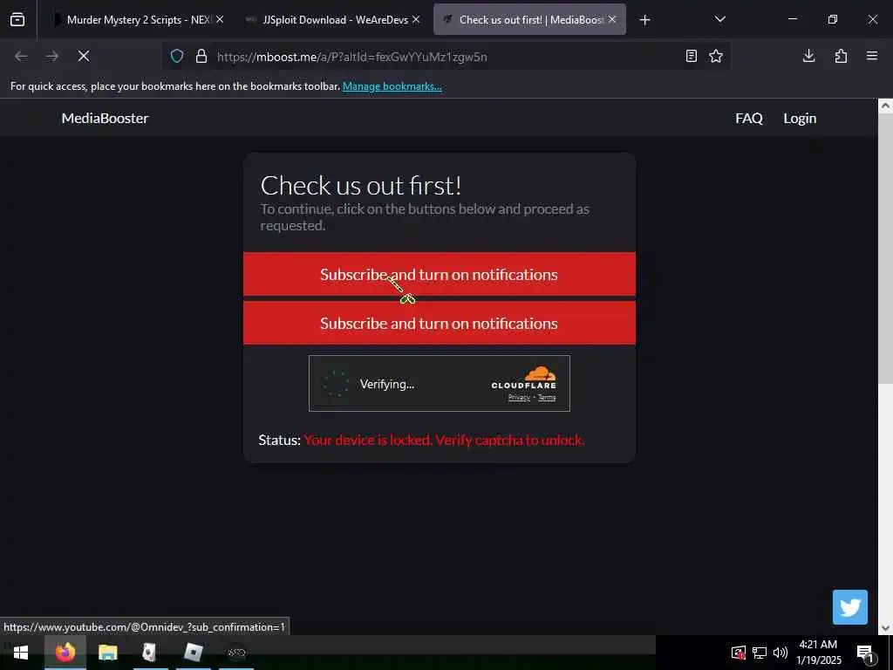Select the Check us out first! MediaBooster tab
The height and width of the screenshot is (670, 893).
[x=529, y=19]
